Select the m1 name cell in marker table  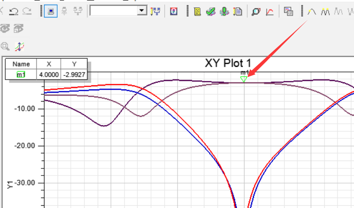[x=21, y=74]
